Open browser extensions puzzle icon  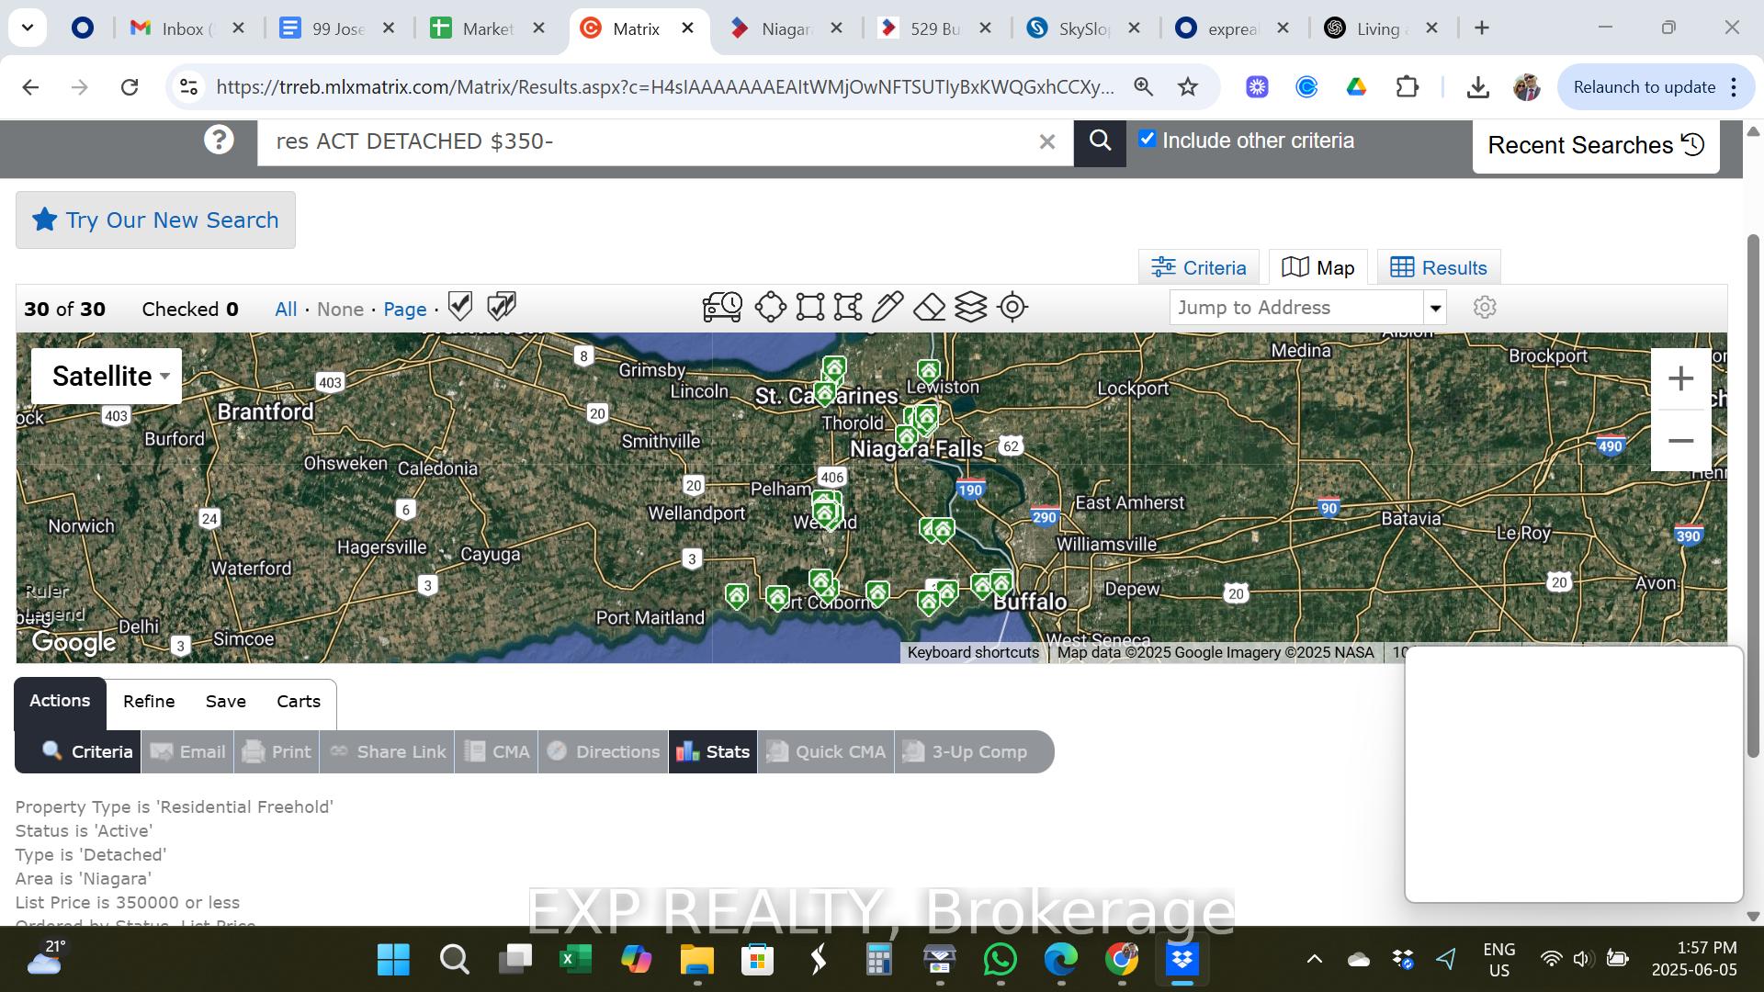pyautogui.click(x=1407, y=87)
